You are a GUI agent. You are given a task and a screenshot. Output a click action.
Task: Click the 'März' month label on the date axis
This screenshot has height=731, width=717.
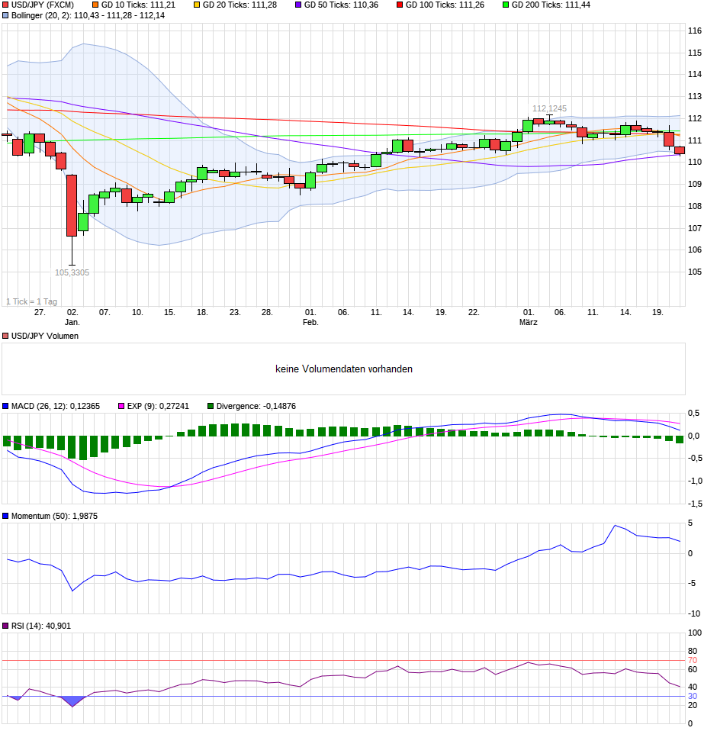tap(529, 323)
